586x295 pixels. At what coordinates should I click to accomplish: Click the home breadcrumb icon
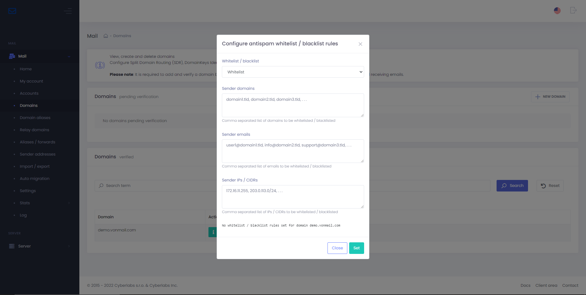(106, 36)
